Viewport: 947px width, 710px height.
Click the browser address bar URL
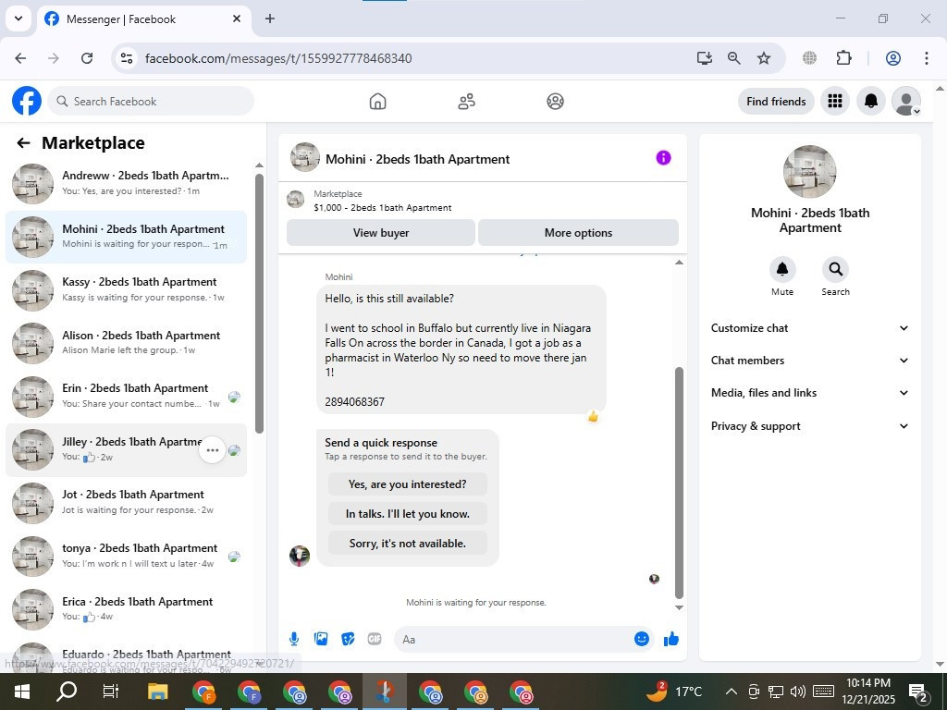coord(278,58)
